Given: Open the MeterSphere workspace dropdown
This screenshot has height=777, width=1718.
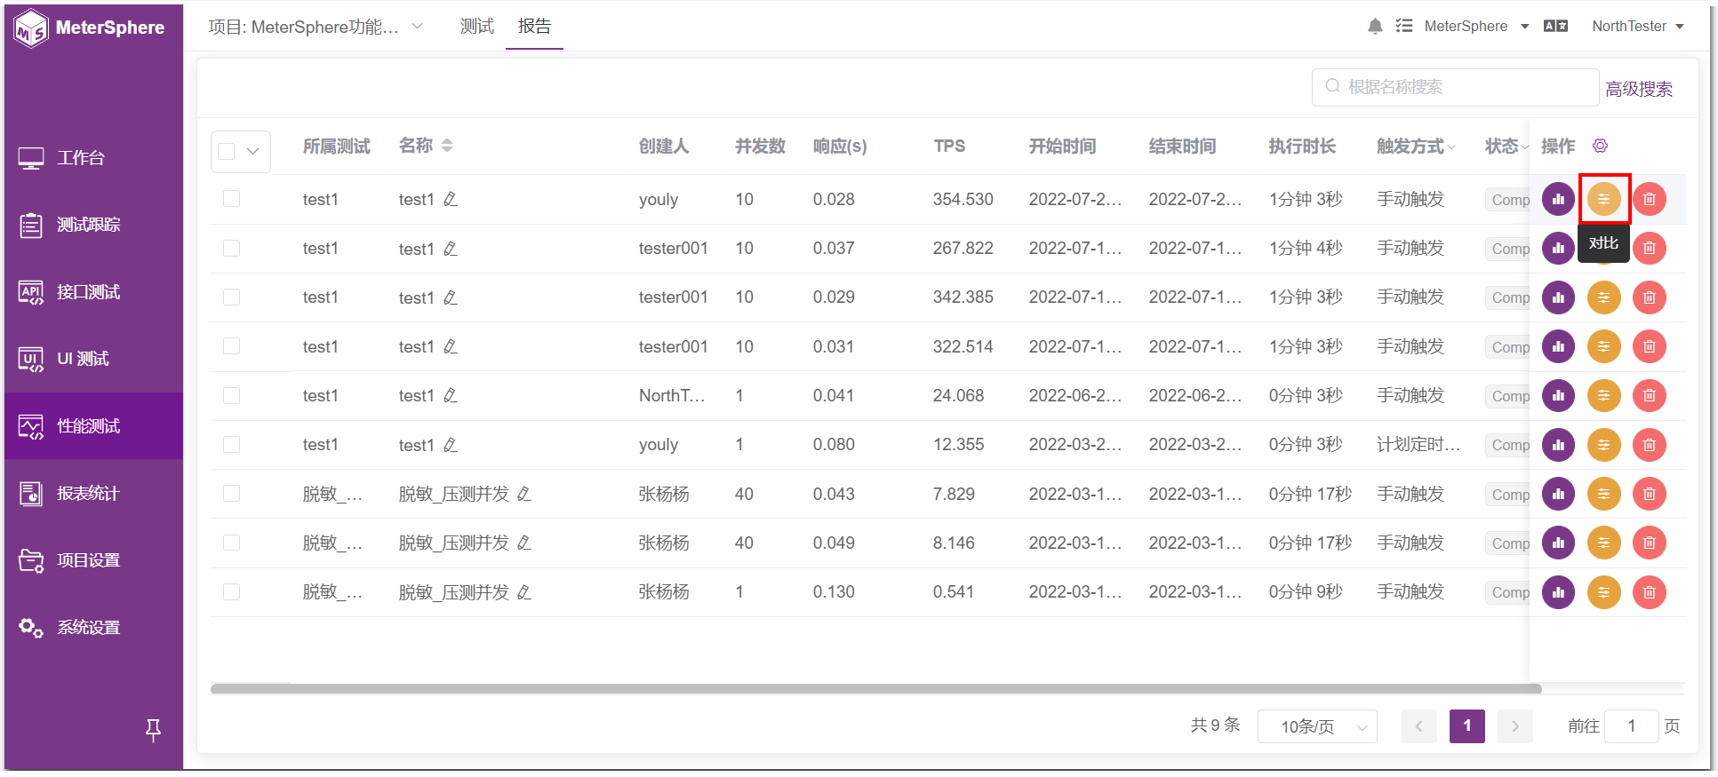Looking at the screenshot, I should pos(1477,27).
